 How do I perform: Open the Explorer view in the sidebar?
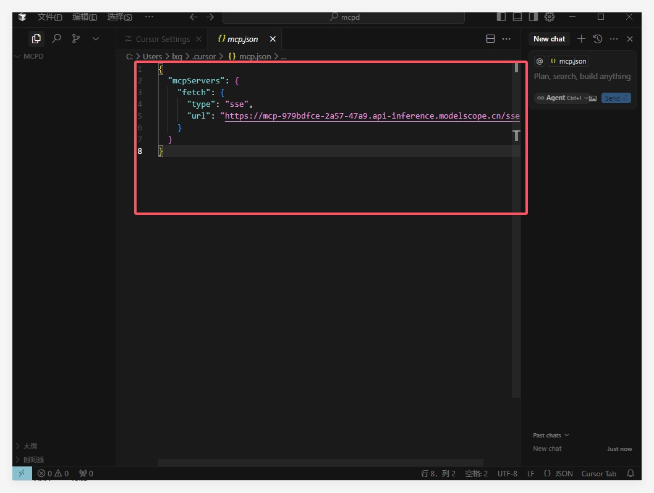click(36, 38)
